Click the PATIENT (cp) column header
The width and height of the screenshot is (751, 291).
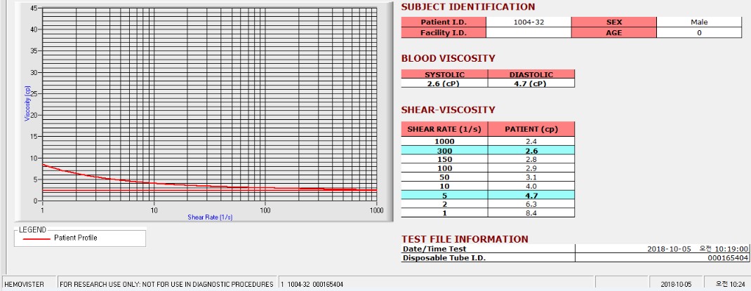click(531, 129)
